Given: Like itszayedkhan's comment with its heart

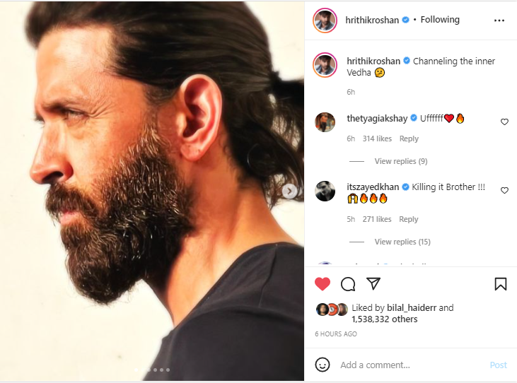Looking at the screenshot, I should [x=504, y=191].
